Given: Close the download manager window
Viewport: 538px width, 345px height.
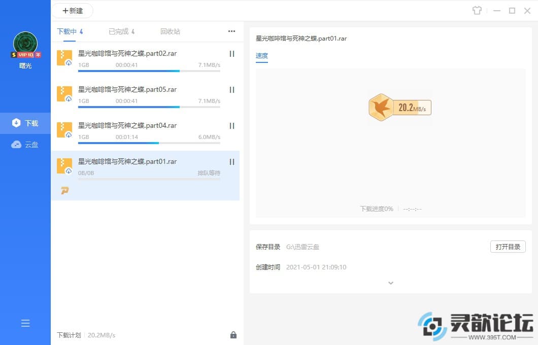Looking at the screenshot, I should (527, 11).
